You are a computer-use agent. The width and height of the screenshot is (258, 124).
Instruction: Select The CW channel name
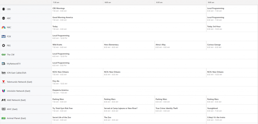(11, 54)
